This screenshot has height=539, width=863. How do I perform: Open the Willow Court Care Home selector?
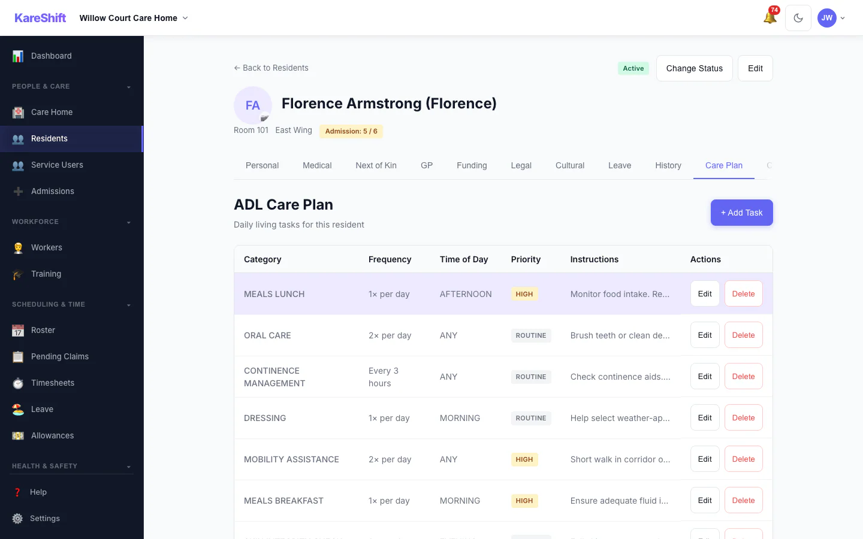pyautogui.click(x=134, y=18)
